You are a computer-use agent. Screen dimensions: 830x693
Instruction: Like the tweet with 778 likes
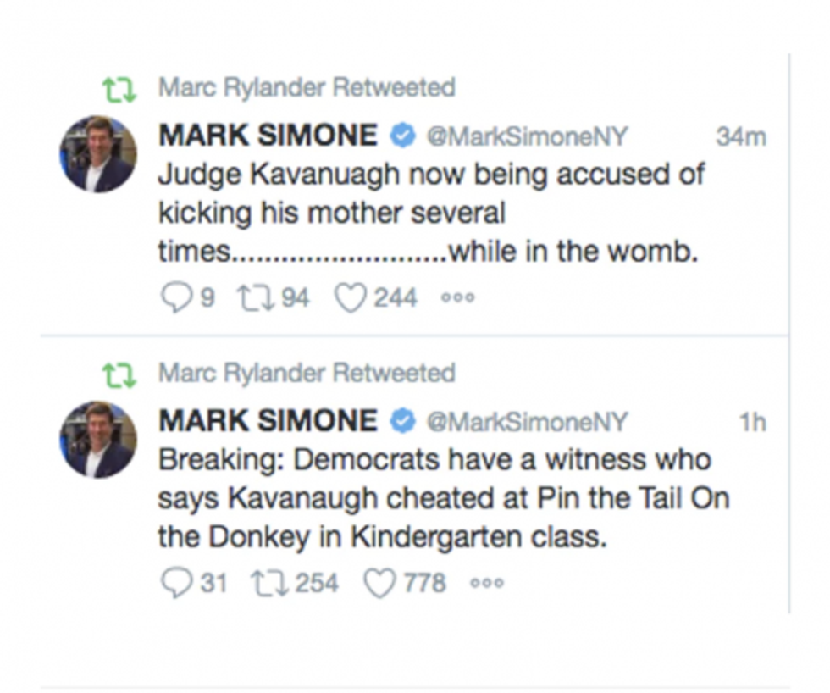pos(379,584)
